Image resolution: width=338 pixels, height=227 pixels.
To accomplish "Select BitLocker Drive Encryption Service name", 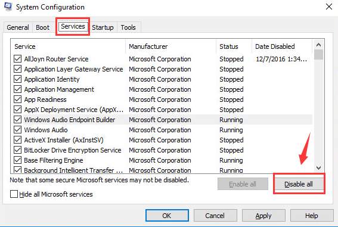I will tap(73, 150).
